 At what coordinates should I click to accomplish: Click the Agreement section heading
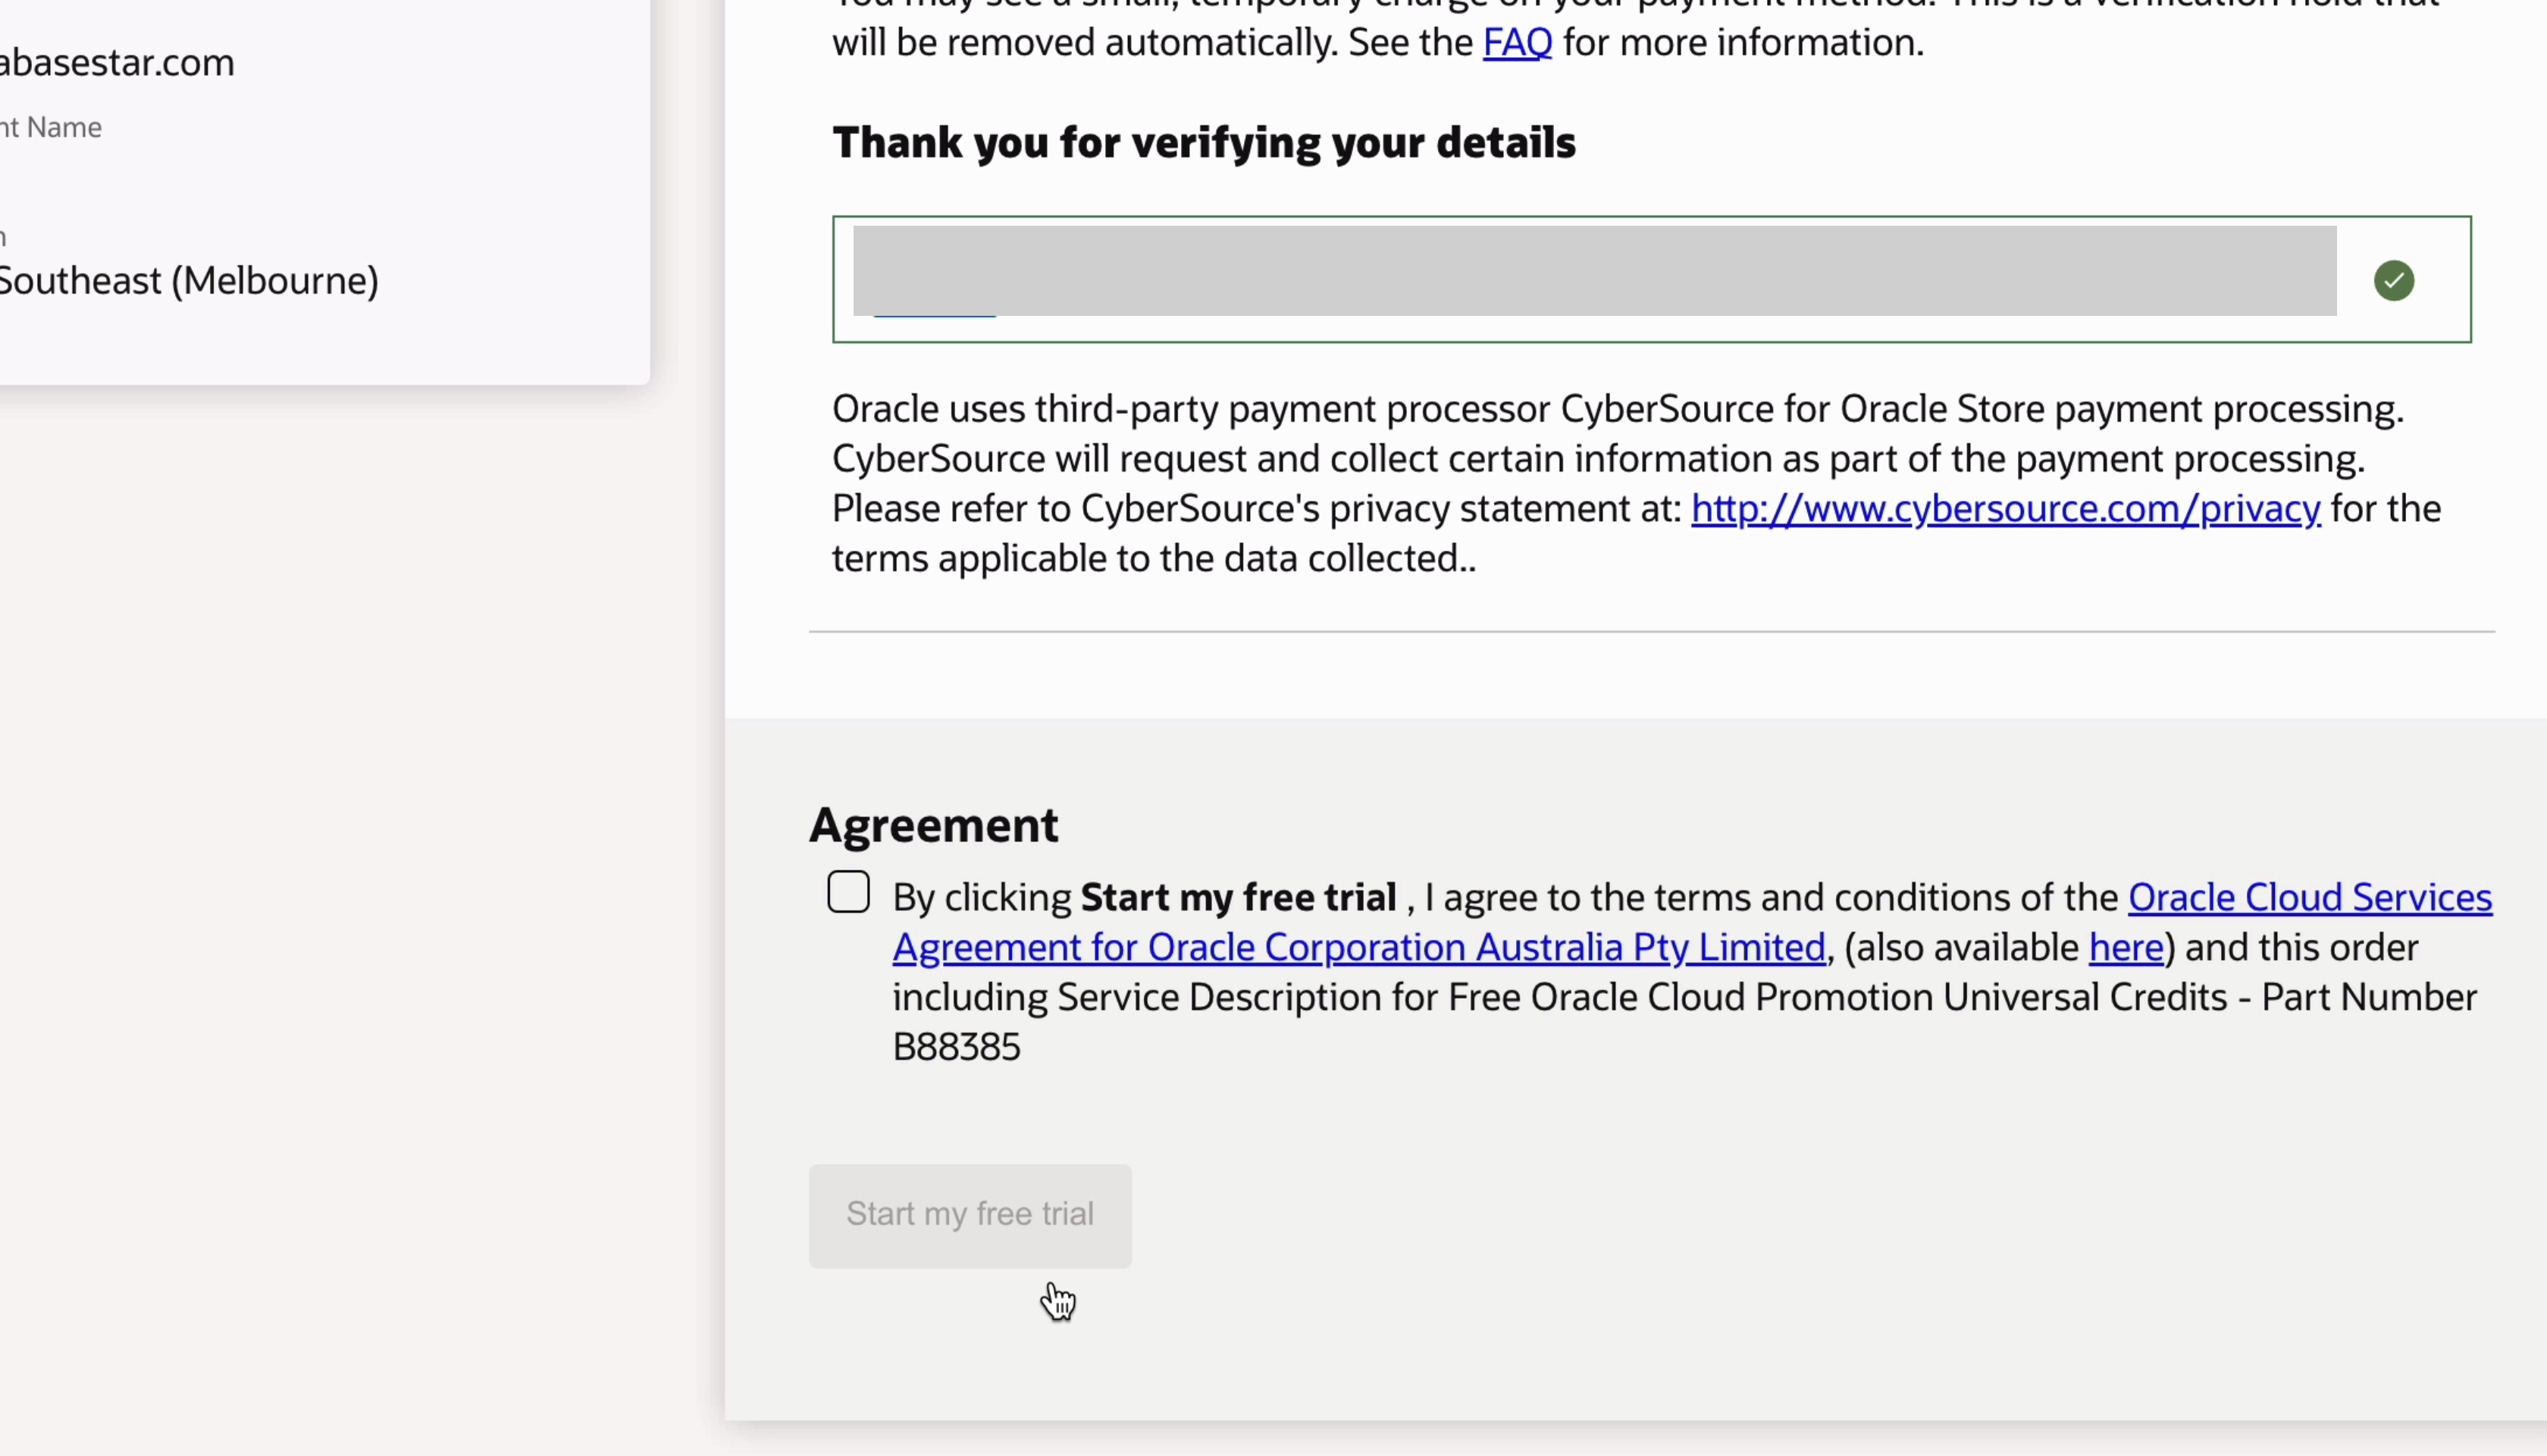933,825
